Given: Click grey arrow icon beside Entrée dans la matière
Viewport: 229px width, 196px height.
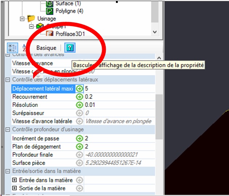Looking at the screenshot, I should click(x=80, y=180).
